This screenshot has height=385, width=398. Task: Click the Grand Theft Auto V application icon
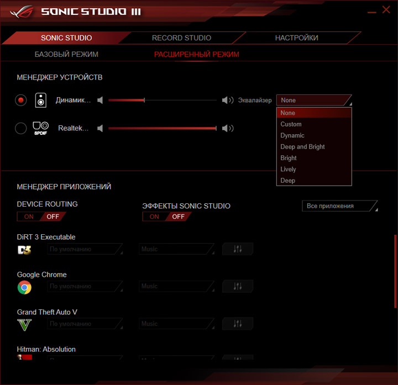24,325
